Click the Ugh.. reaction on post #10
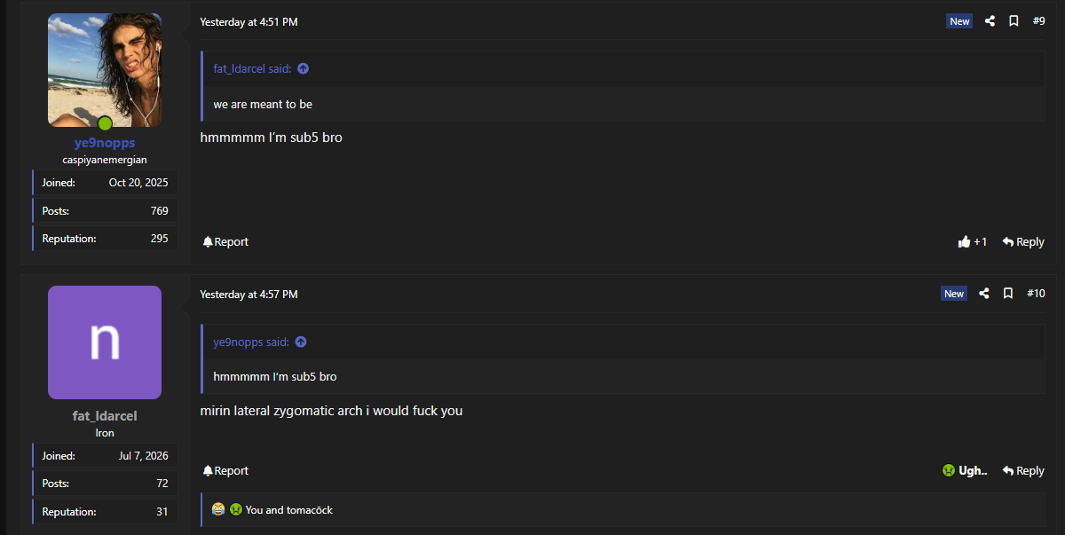This screenshot has height=535, width=1065. [965, 471]
